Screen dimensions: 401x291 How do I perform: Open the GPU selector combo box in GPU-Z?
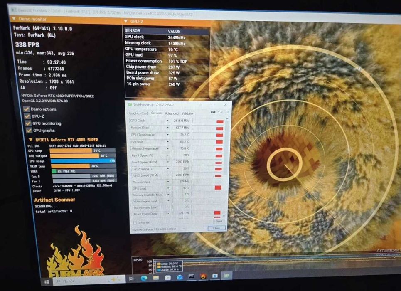coord(159,229)
